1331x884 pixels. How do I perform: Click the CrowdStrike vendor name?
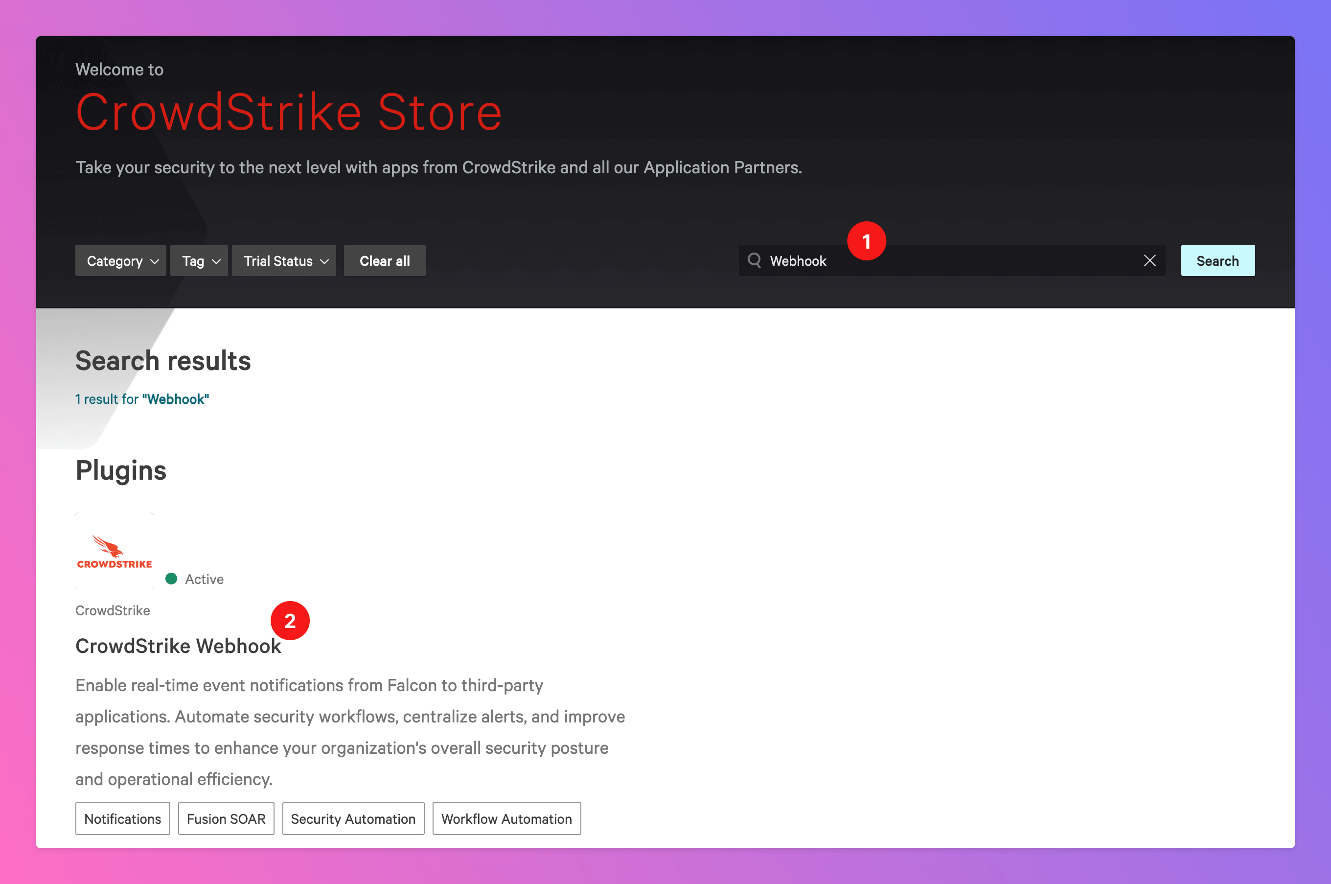click(113, 610)
